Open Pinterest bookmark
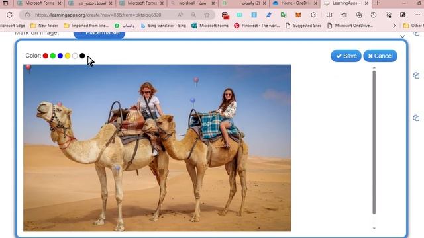 (257, 26)
